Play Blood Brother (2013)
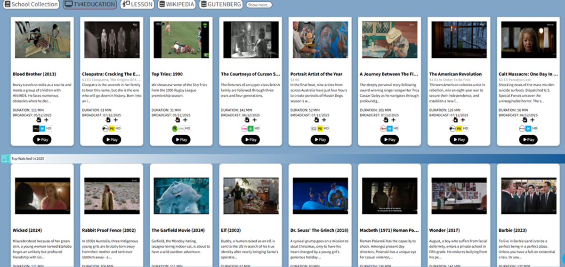 [42, 139]
